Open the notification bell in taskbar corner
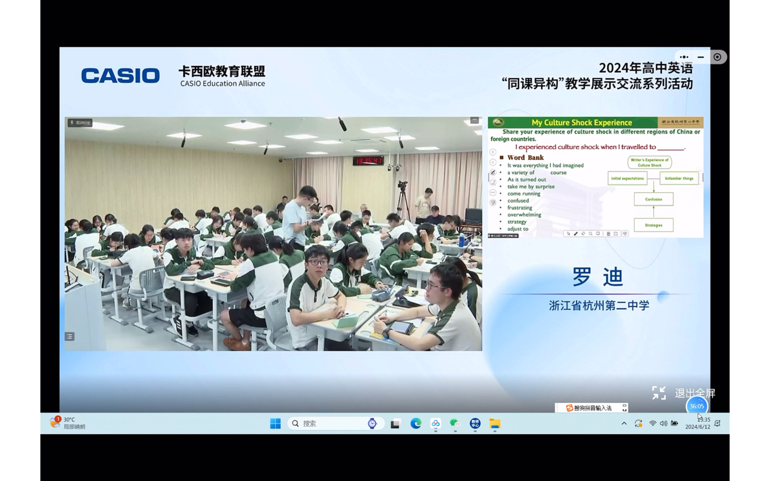Image resolution: width=770 pixels, height=481 pixels. (717, 424)
